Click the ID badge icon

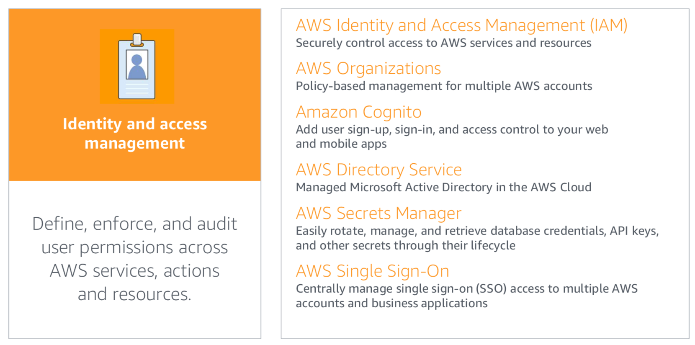tap(137, 66)
